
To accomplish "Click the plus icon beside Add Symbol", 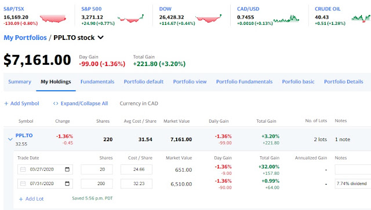I will pyautogui.click(x=6, y=104).
